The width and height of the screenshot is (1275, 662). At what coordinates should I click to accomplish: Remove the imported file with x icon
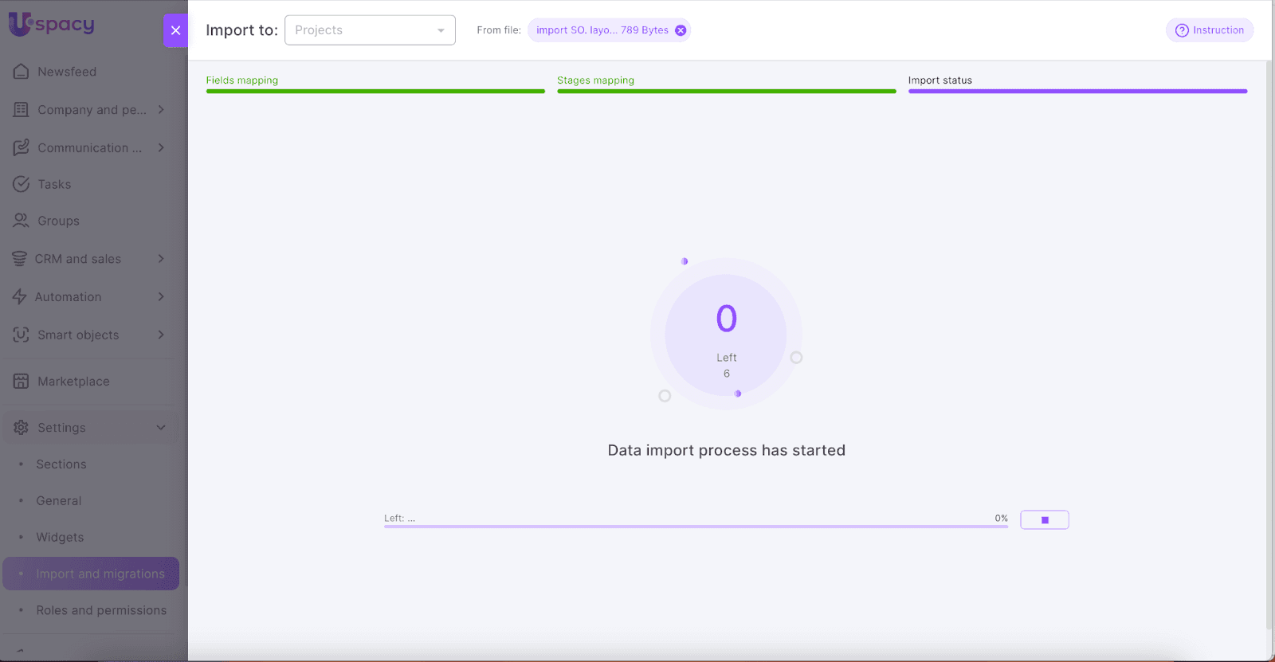coord(681,30)
